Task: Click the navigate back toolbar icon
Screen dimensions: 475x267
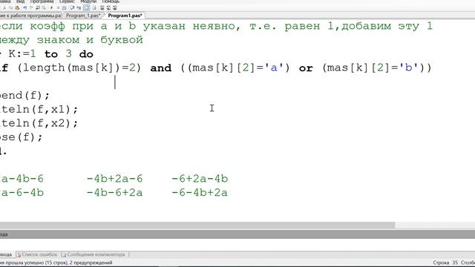Action: point(38,7)
